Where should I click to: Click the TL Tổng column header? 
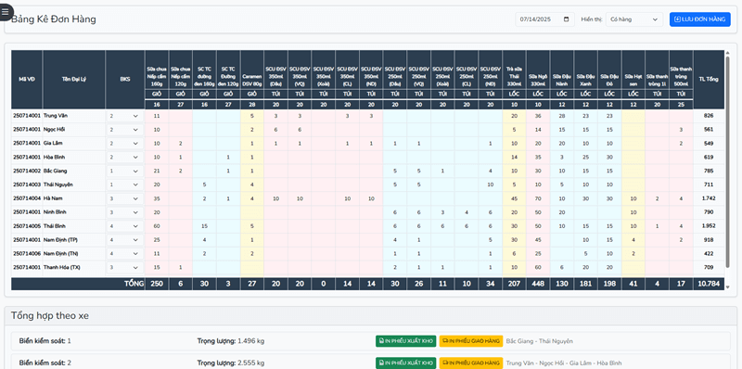click(709, 80)
